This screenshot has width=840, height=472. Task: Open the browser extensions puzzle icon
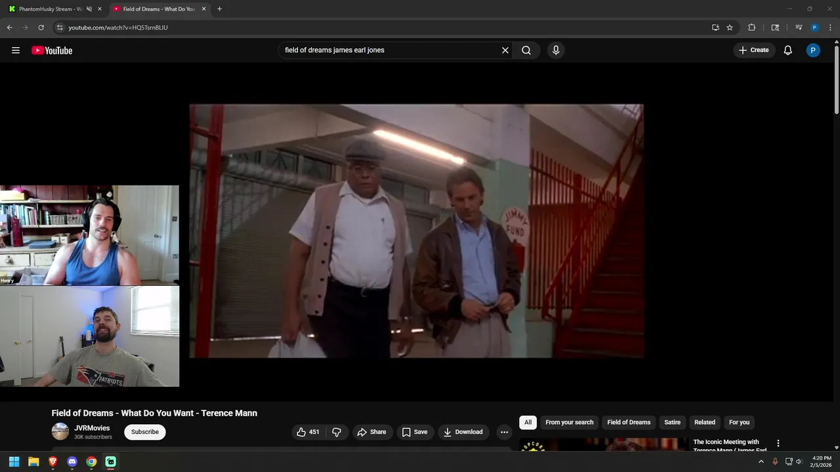[x=752, y=28]
